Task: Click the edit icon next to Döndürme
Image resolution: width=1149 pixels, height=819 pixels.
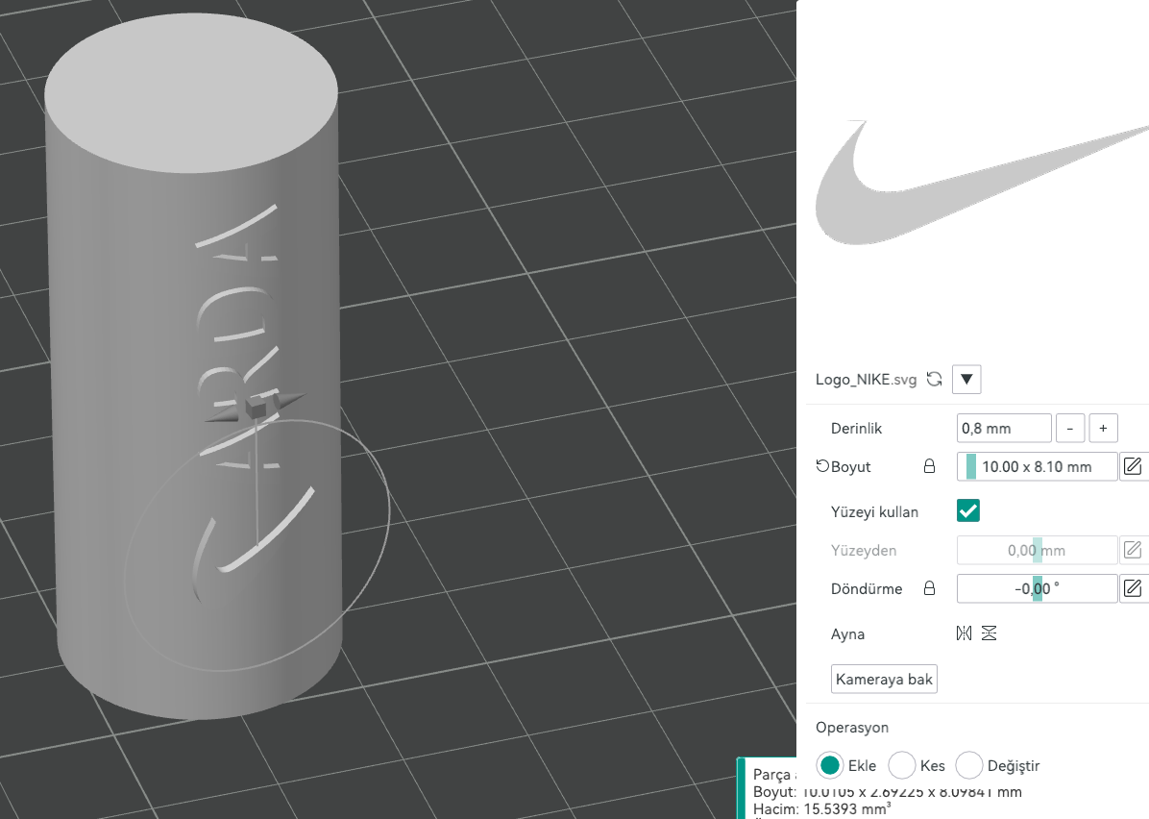Action: pyautogui.click(x=1133, y=588)
